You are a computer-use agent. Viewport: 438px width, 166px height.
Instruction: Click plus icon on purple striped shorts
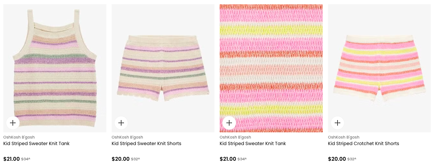click(121, 123)
